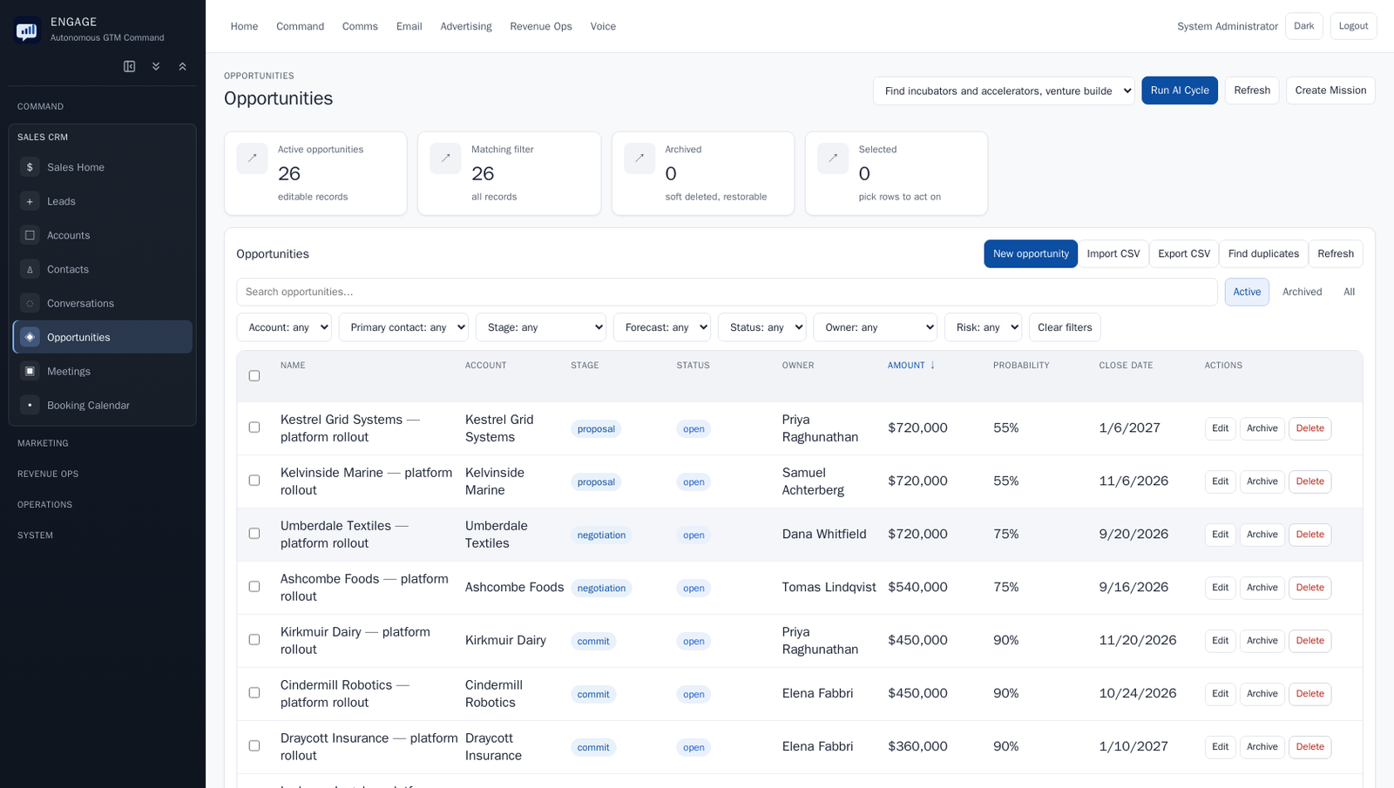Open Voice in top navigation

pyautogui.click(x=603, y=26)
